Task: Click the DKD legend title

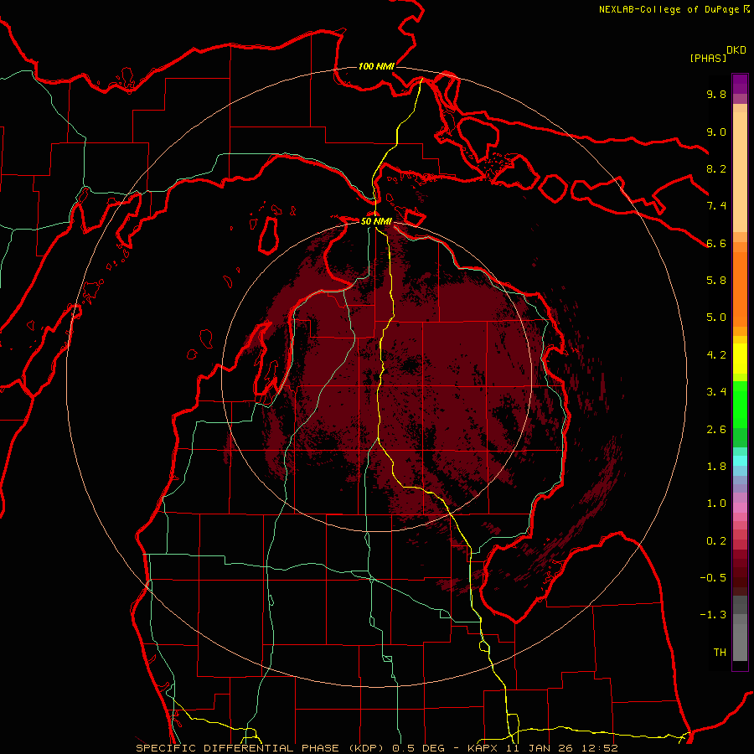Action: click(736, 50)
